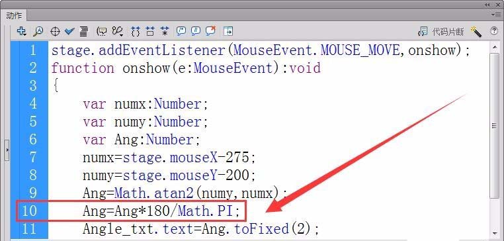
Task: Click the Collapse selection icon
Action: 150,31
